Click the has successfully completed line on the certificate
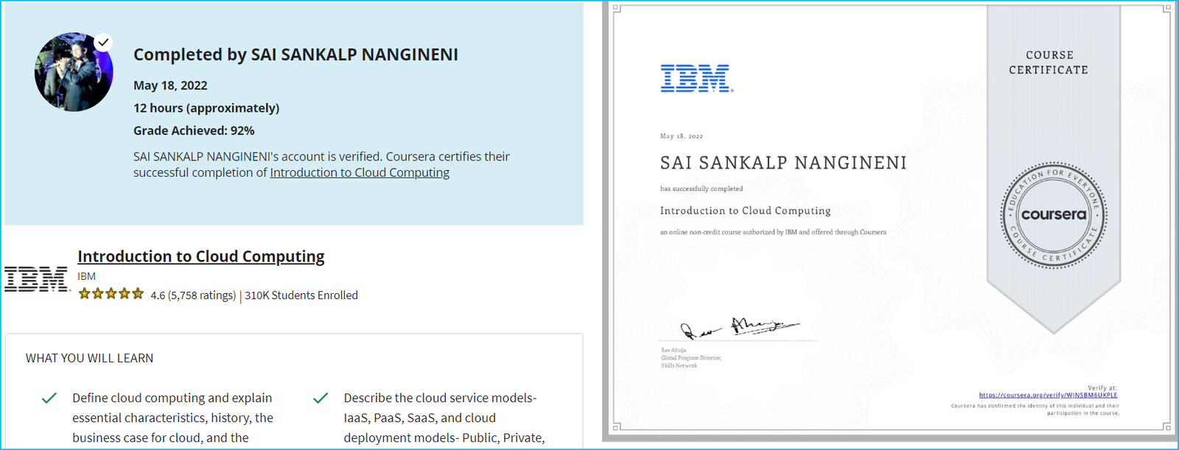1179x450 pixels. point(702,189)
